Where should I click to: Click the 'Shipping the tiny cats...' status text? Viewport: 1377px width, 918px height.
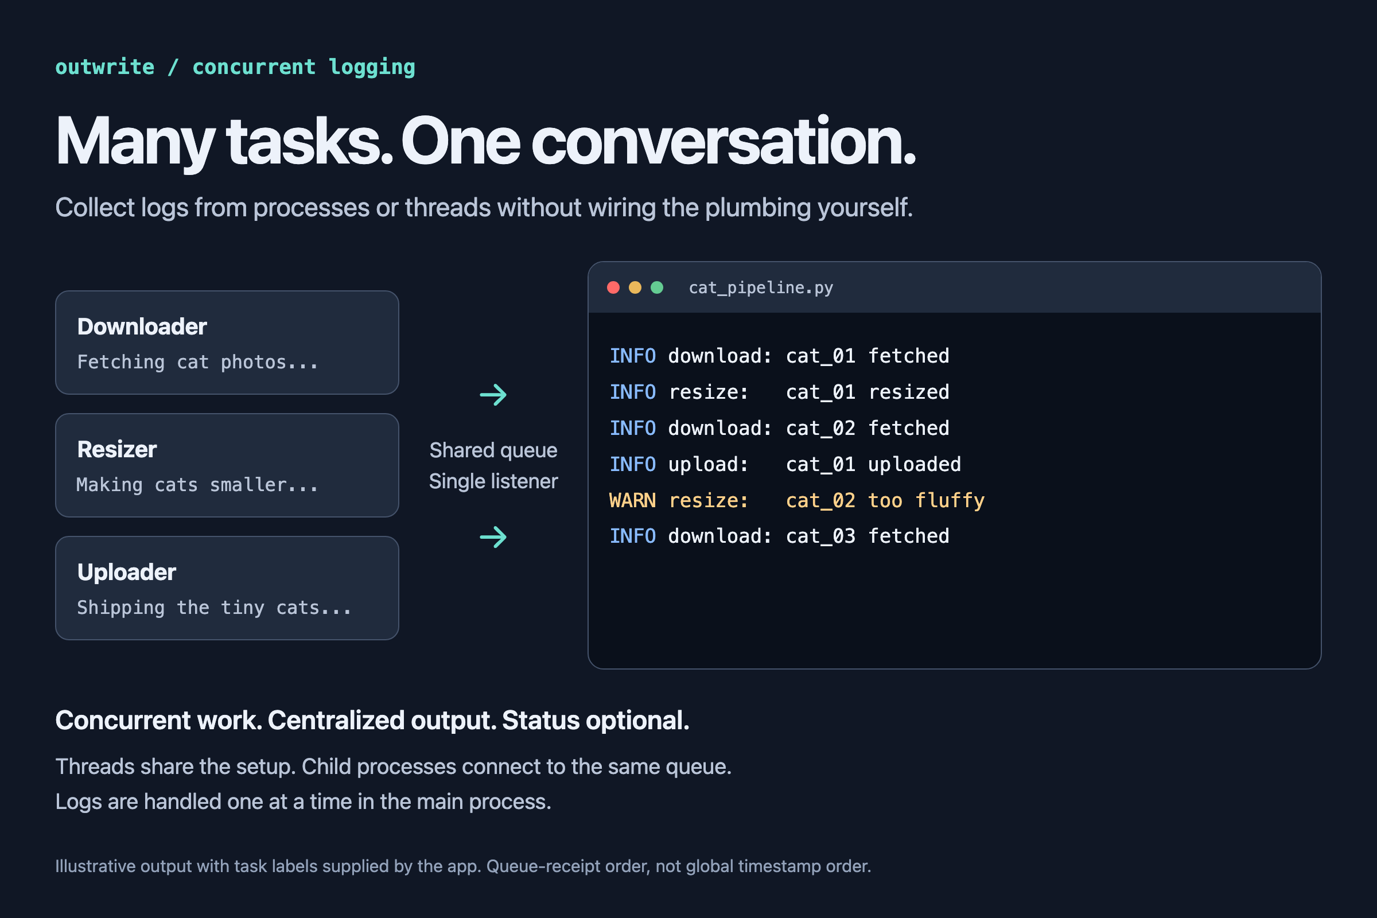[x=214, y=608]
